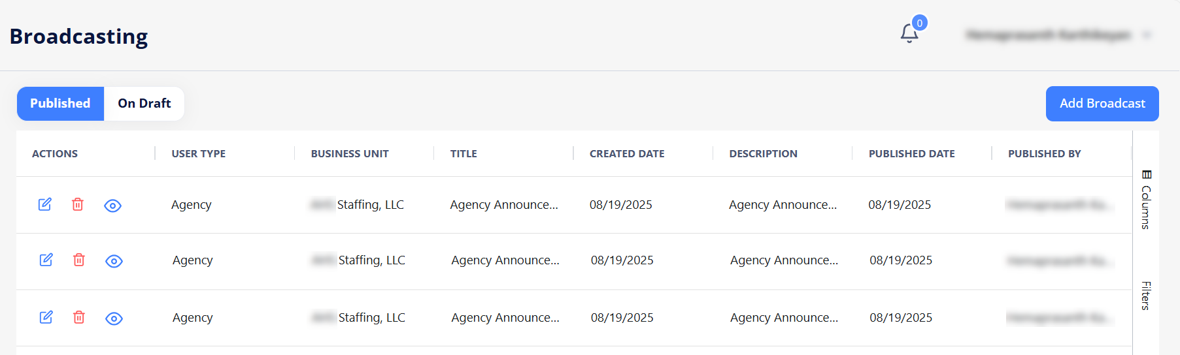Delete the third broadcast with trash icon
Viewport: 1180px width, 355px height.
pos(79,317)
